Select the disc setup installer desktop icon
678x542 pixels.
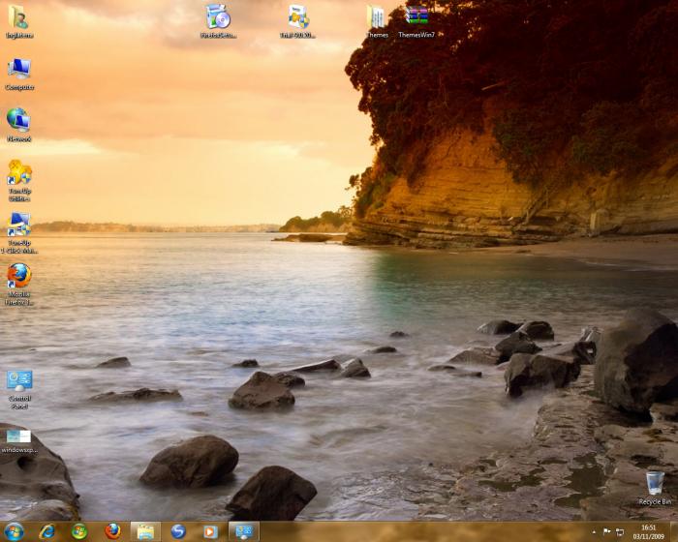tap(218, 17)
